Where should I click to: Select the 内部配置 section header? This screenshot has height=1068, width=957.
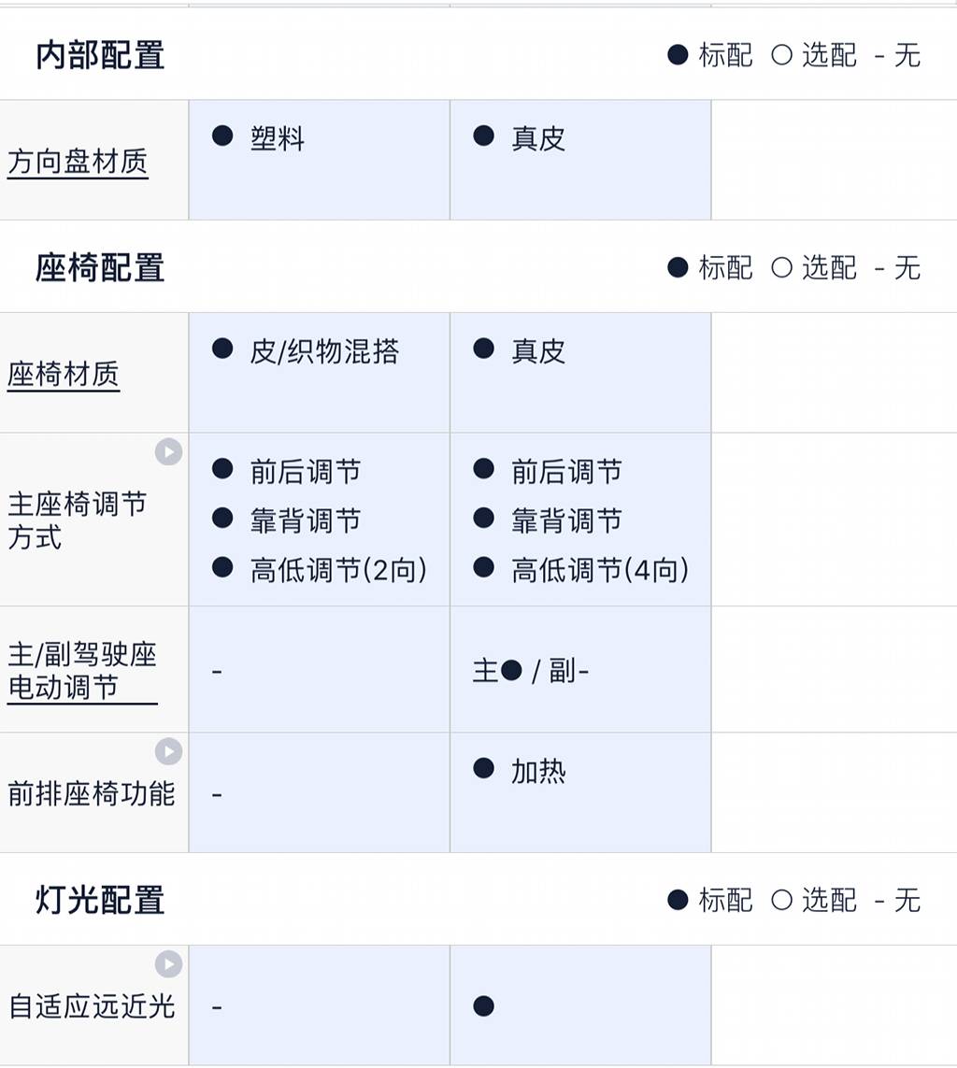click(x=100, y=56)
